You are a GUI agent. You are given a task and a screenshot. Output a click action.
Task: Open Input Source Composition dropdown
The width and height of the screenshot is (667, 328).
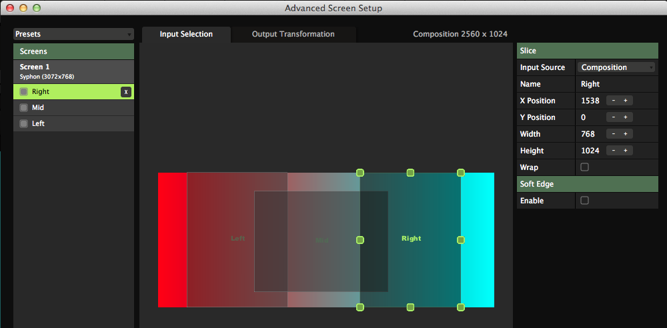pyautogui.click(x=616, y=67)
